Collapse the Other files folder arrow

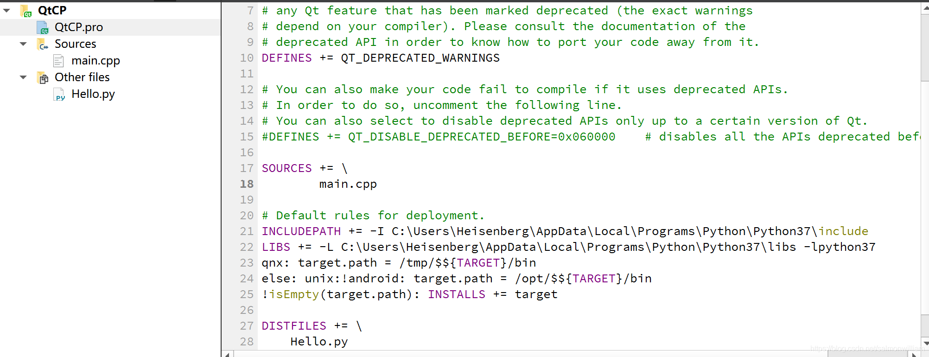point(23,77)
